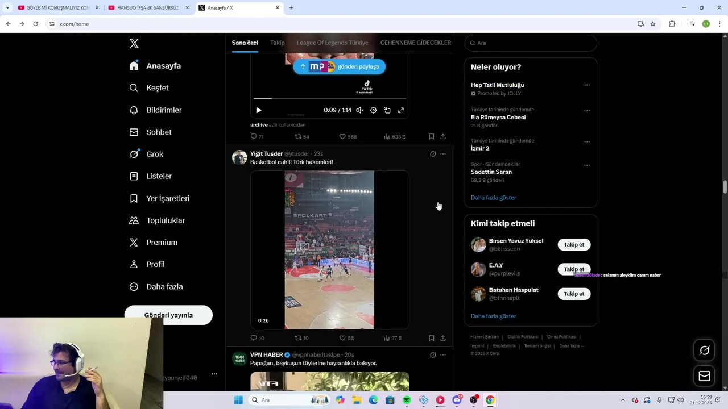Open options for Sadettin Saran trend
Viewport: 728px width, 409px height.
(587, 165)
